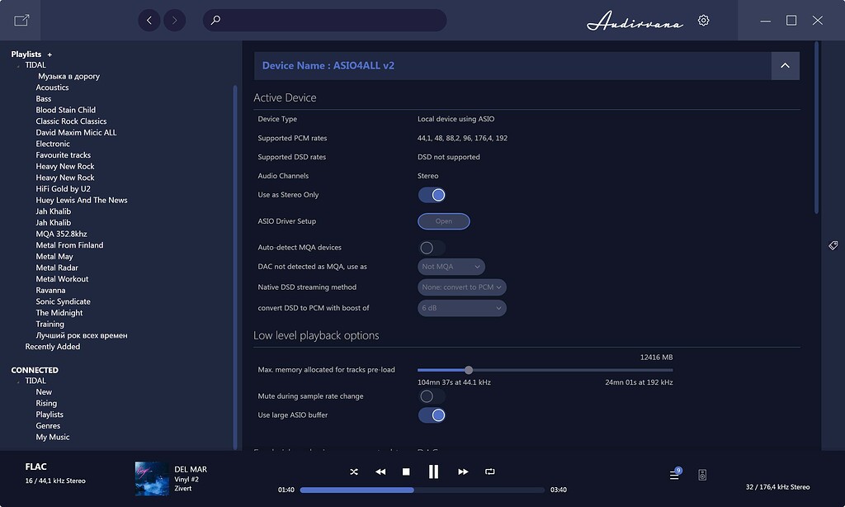845x507 pixels.
Task: Click the playlist sidebar scrollbar
Action: [235, 267]
